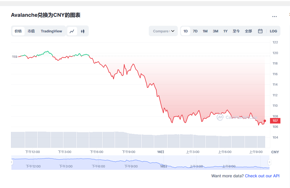Choose the 3M time range
290x188 pixels.
(x=215, y=31)
